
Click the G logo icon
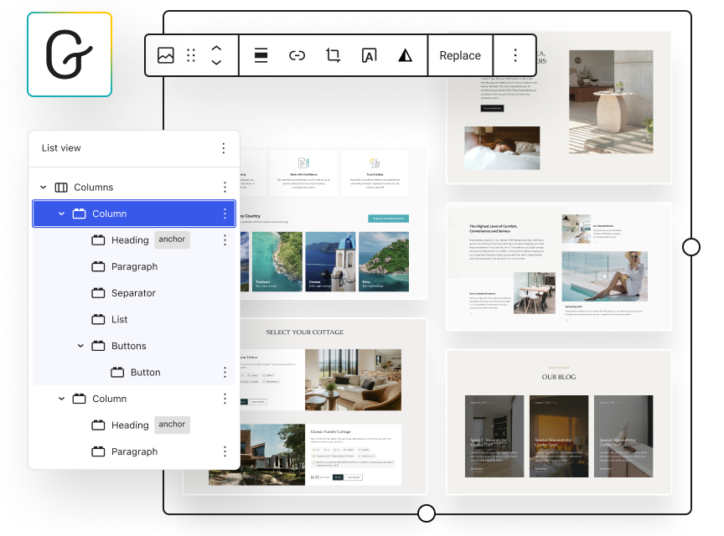point(70,54)
